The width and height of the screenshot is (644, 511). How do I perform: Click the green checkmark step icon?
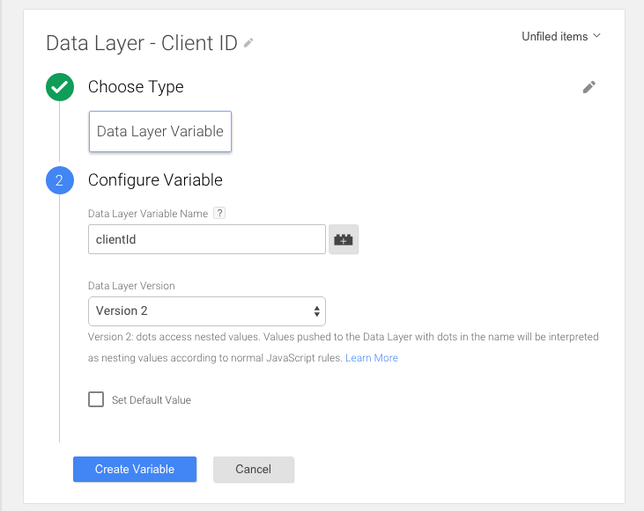(60, 87)
